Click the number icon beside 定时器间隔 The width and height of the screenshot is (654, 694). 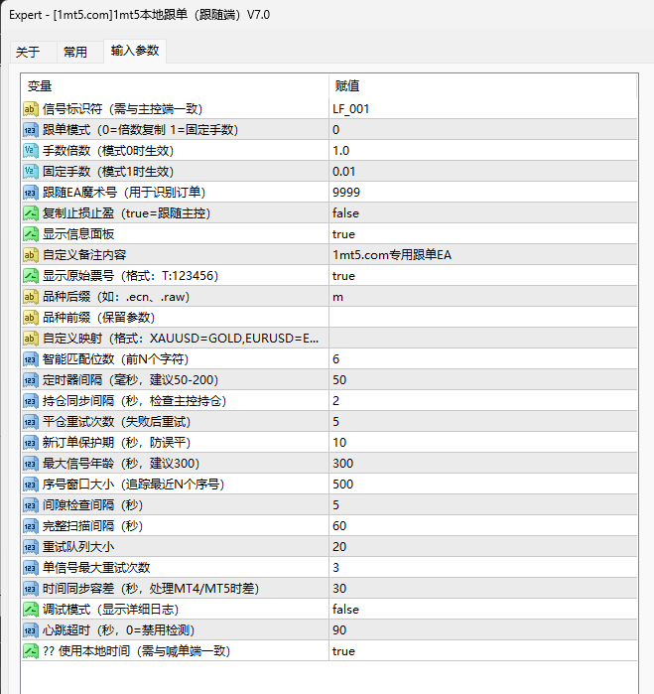[30, 380]
